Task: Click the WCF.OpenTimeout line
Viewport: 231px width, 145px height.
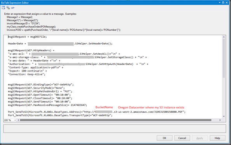Action: click(39, 94)
